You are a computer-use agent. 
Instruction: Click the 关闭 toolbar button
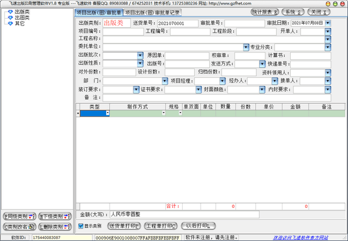point(317,12)
